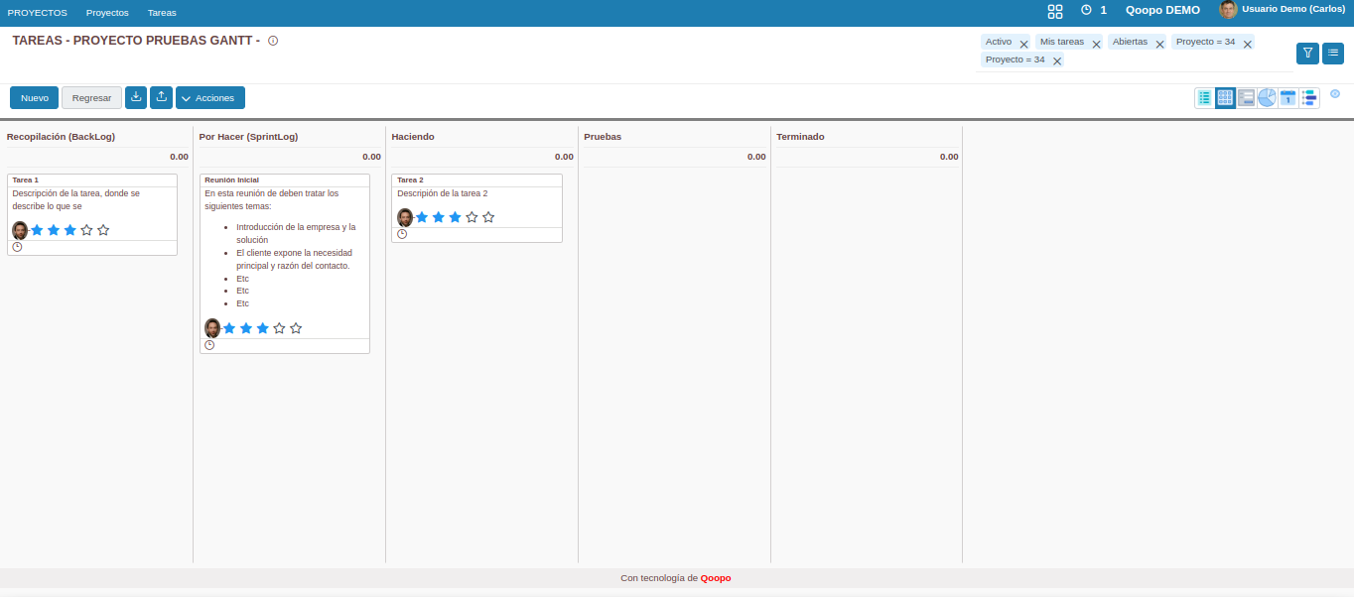This screenshot has height=597, width=1354.
Task: Click the page title TAREAS - PROYECTO PRUEBAS GANTT
Action: click(136, 41)
